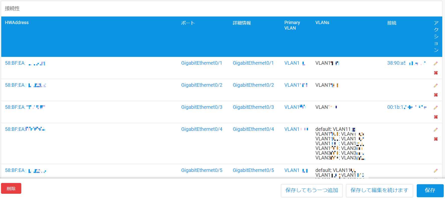Click the blue 保存 button
This screenshot has width=445, height=199.
[430, 190]
